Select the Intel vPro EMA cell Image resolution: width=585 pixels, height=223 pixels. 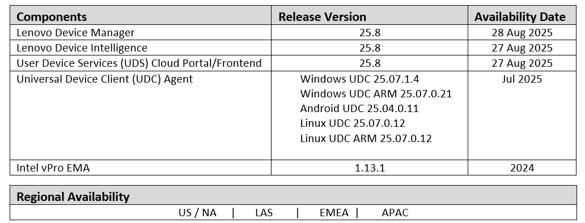141,168
